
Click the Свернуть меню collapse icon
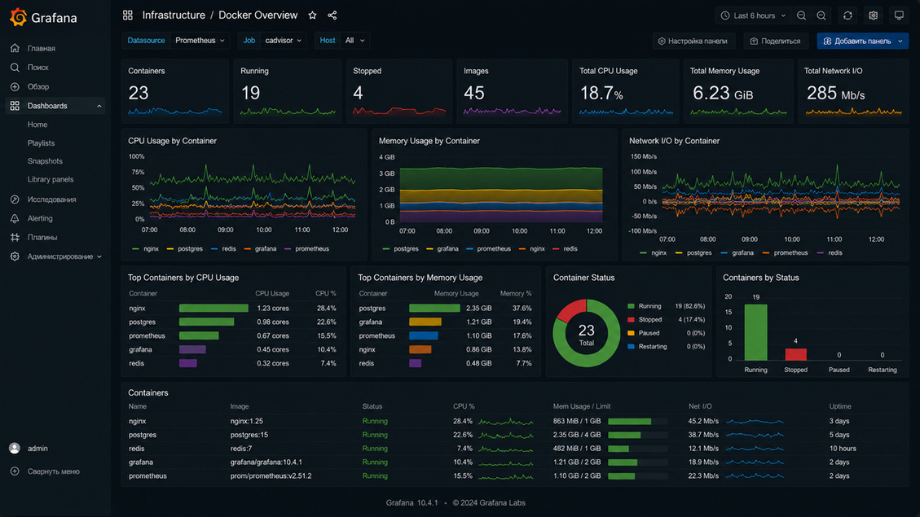(x=15, y=471)
